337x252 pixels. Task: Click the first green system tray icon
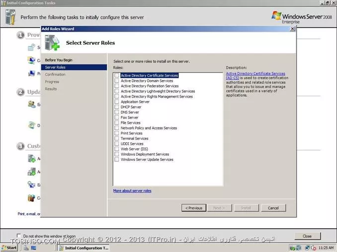coord(292,248)
